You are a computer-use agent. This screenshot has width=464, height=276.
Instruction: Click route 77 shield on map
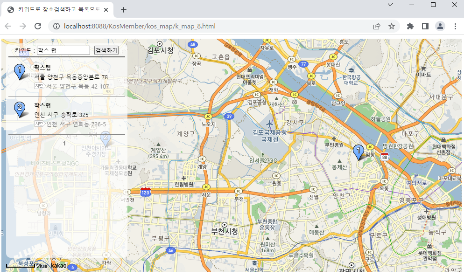[x=303, y=64]
